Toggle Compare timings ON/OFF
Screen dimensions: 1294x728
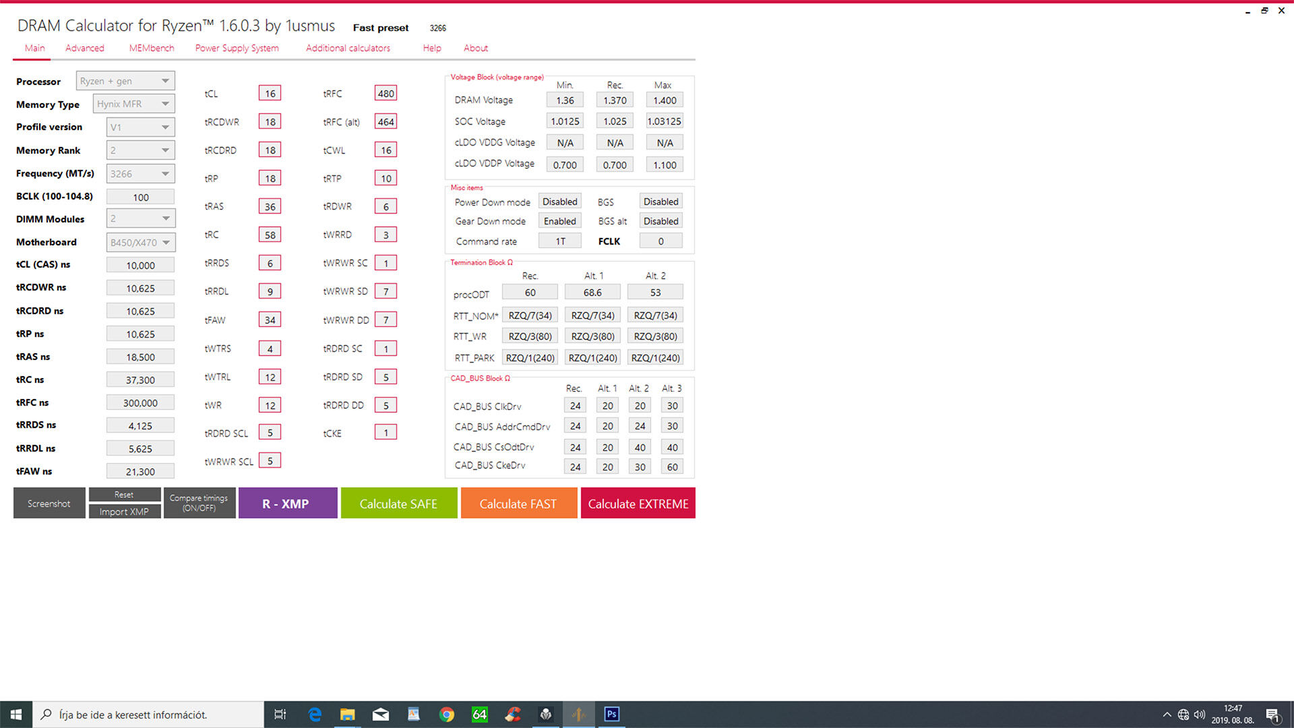(x=199, y=503)
